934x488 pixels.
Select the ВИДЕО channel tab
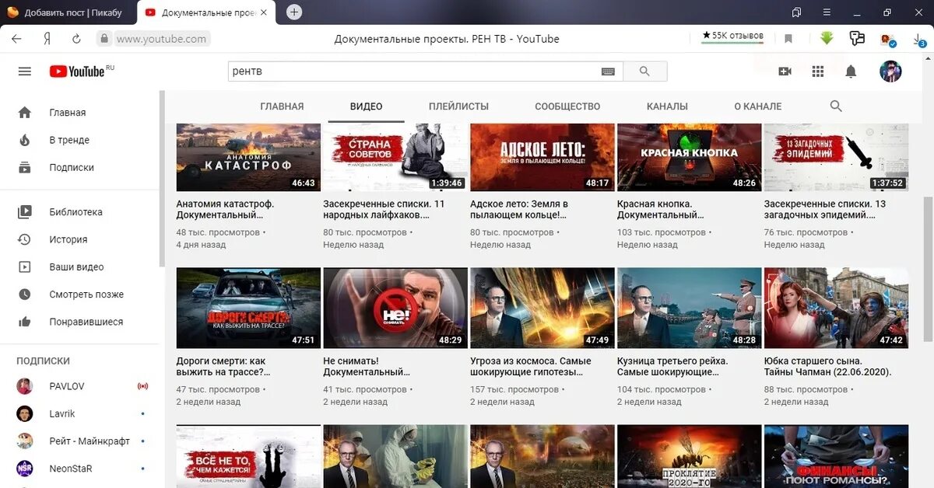point(366,106)
